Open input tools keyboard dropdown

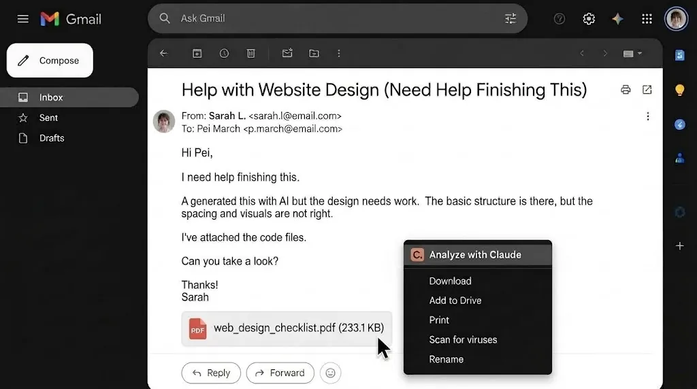[632, 53]
